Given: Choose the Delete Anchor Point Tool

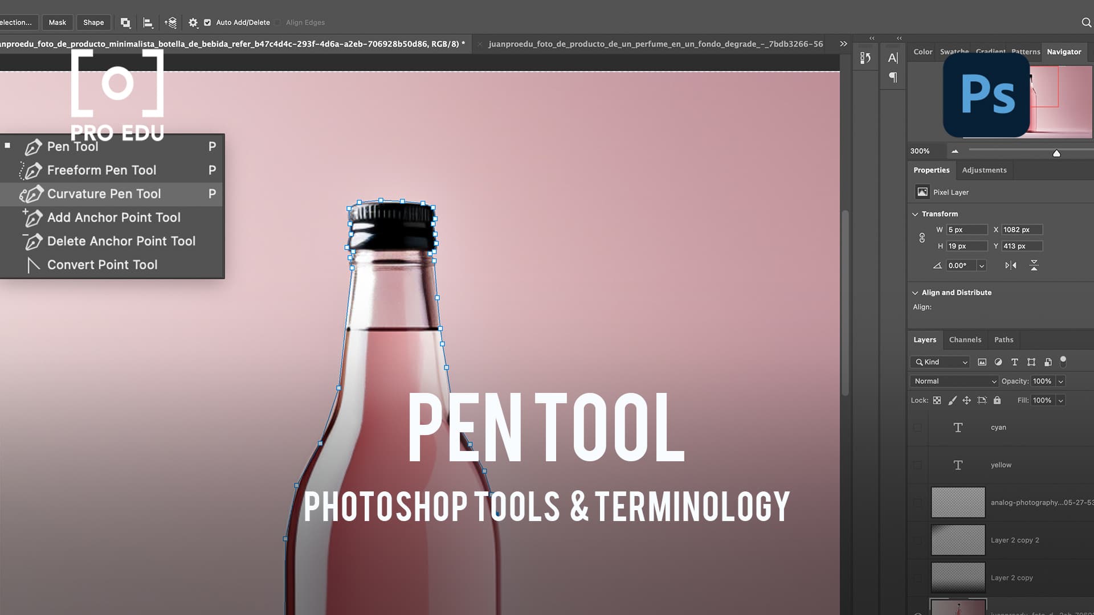Looking at the screenshot, I should point(121,241).
